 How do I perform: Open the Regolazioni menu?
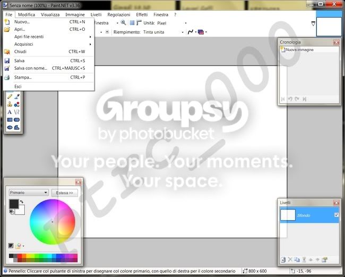click(119, 15)
